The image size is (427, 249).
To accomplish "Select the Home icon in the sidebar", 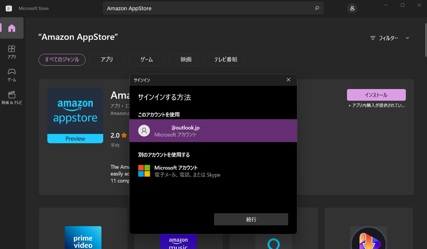I will [12, 28].
